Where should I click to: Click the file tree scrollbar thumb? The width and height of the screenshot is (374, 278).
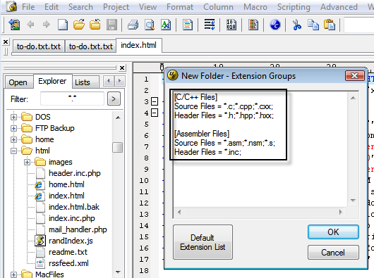tap(117, 147)
